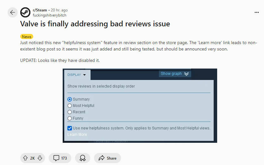Downvote the post

click(40, 158)
